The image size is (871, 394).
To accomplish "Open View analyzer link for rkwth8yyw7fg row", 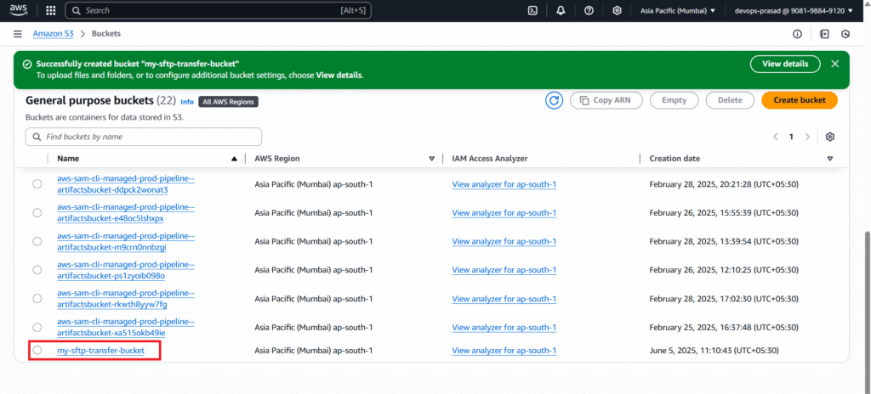I will pos(504,299).
